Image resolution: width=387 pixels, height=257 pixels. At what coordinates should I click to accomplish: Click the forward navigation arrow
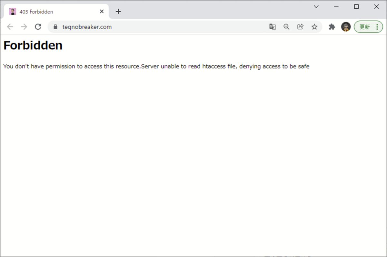tap(24, 27)
